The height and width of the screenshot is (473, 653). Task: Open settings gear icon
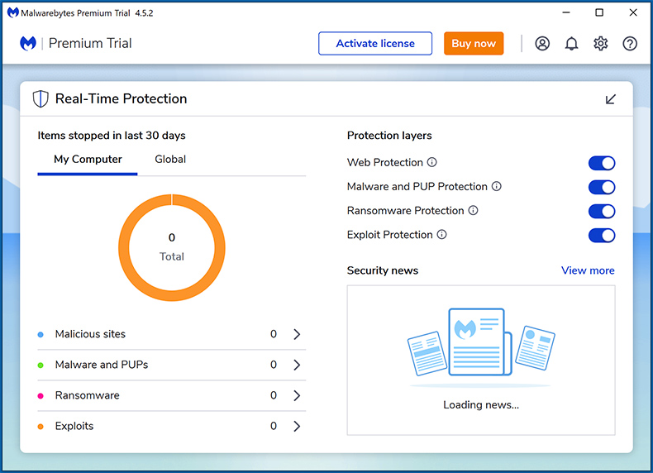[601, 43]
